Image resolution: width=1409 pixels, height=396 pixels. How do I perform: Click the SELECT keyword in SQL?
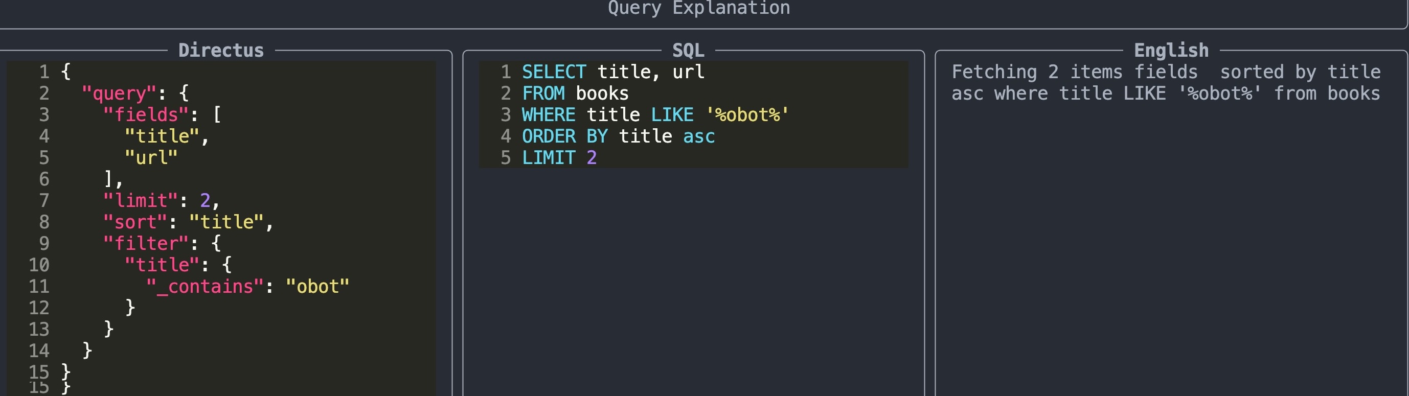[x=554, y=72]
